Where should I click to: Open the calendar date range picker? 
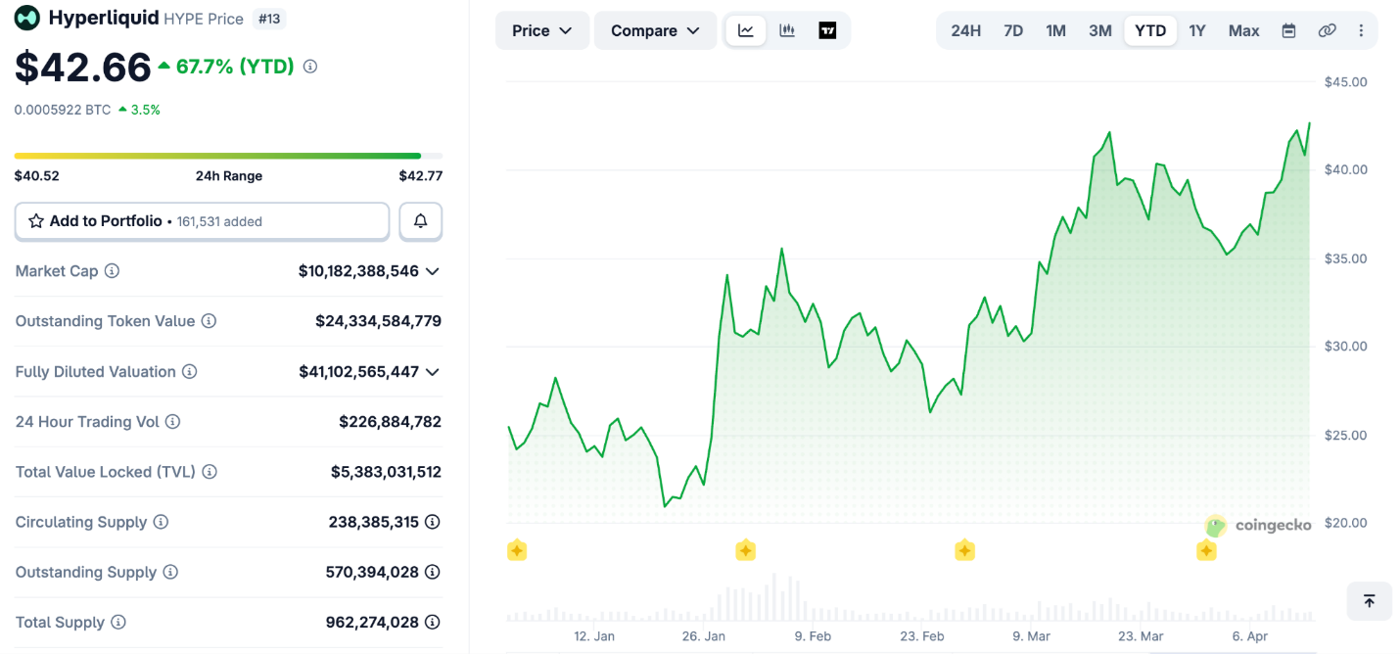click(x=1288, y=30)
